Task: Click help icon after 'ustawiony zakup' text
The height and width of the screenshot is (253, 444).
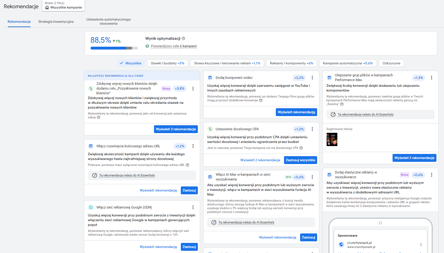Action: [x=99, y=117]
